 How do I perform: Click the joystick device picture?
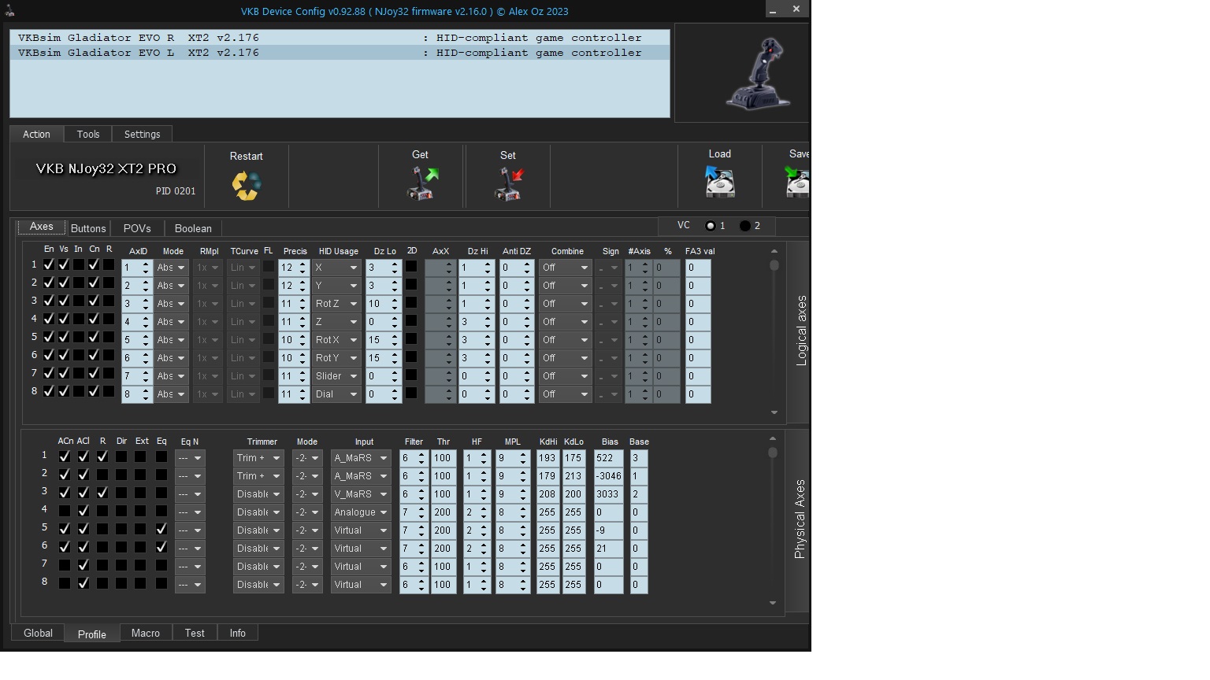pyautogui.click(x=759, y=75)
